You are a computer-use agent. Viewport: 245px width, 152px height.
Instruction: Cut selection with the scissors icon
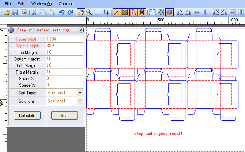click(34, 12)
